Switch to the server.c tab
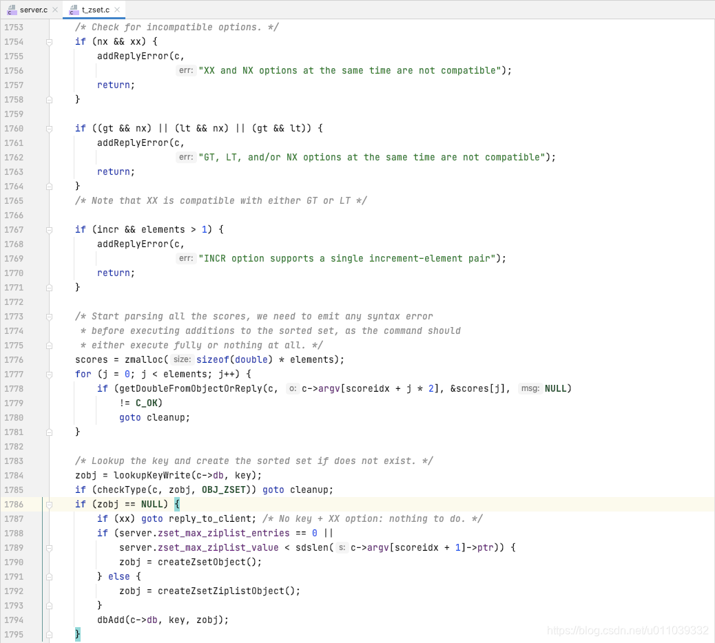The image size is (715, 643). tap(33, 10)
